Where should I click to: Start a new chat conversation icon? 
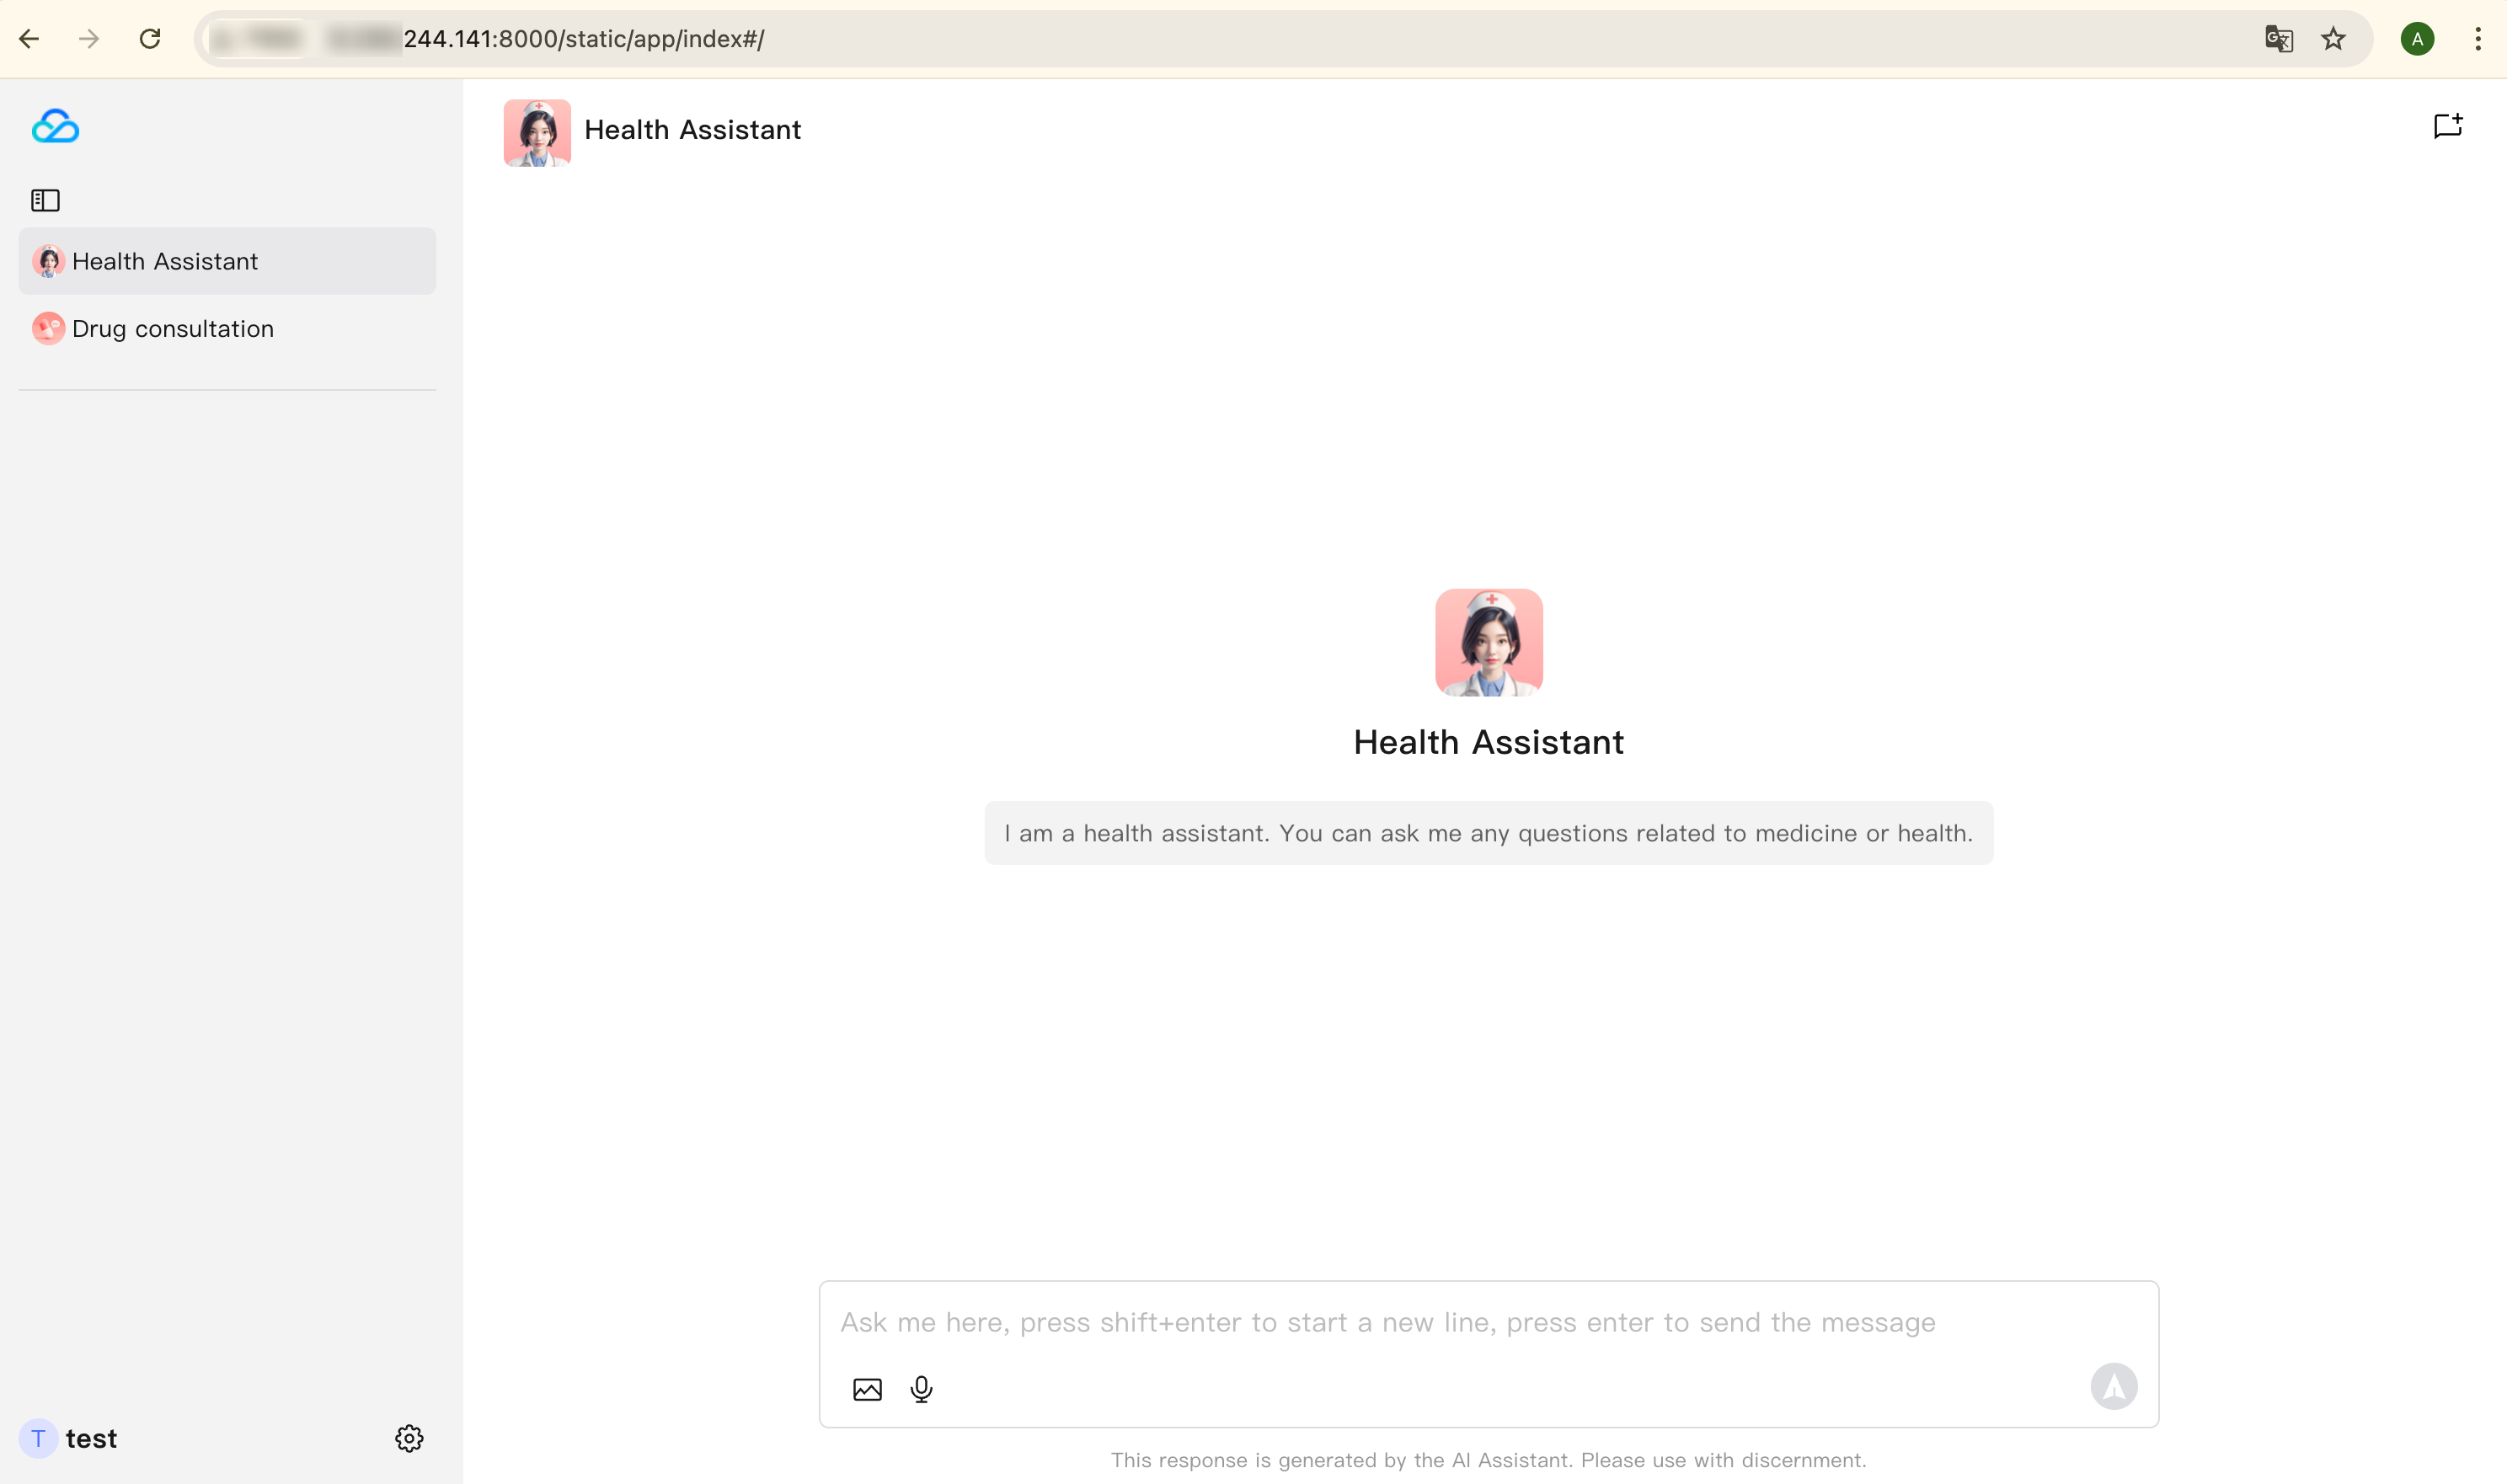(2447, 126)
